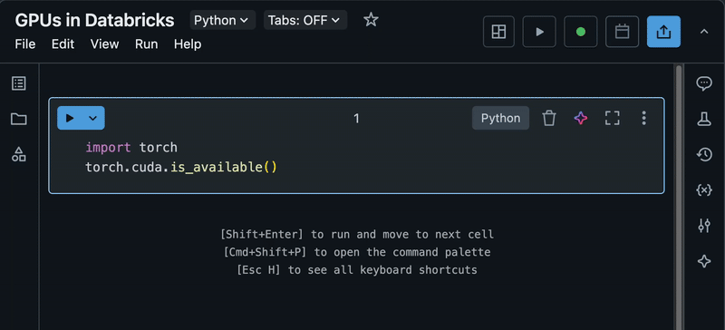This screenshot has width=725, height=330.
Task: Open the File menu
Action: point(25,44)
